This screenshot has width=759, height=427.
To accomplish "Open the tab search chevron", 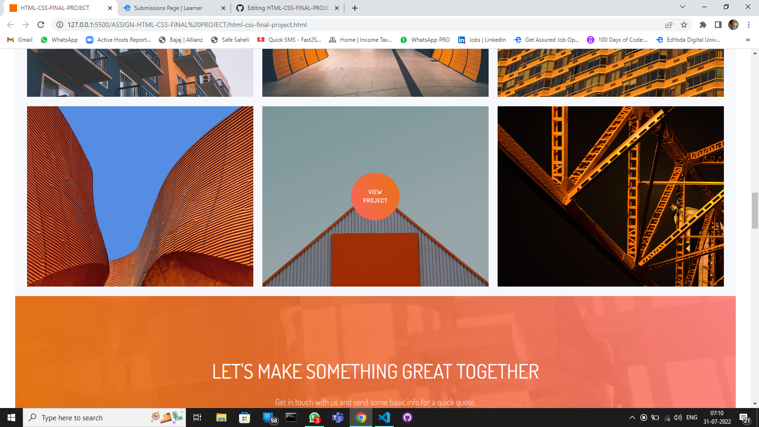I will (x=682, y=8).
